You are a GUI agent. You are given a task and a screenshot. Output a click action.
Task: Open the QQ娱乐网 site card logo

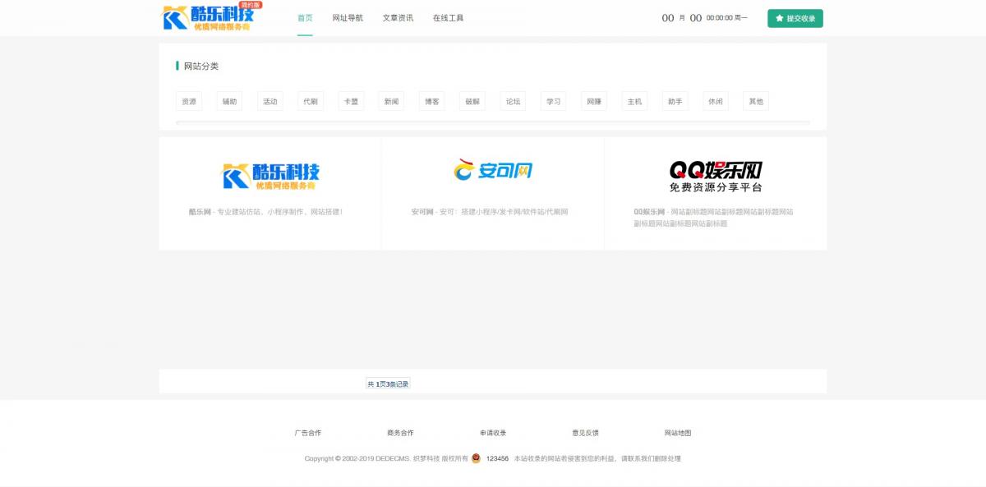(715, 176)
